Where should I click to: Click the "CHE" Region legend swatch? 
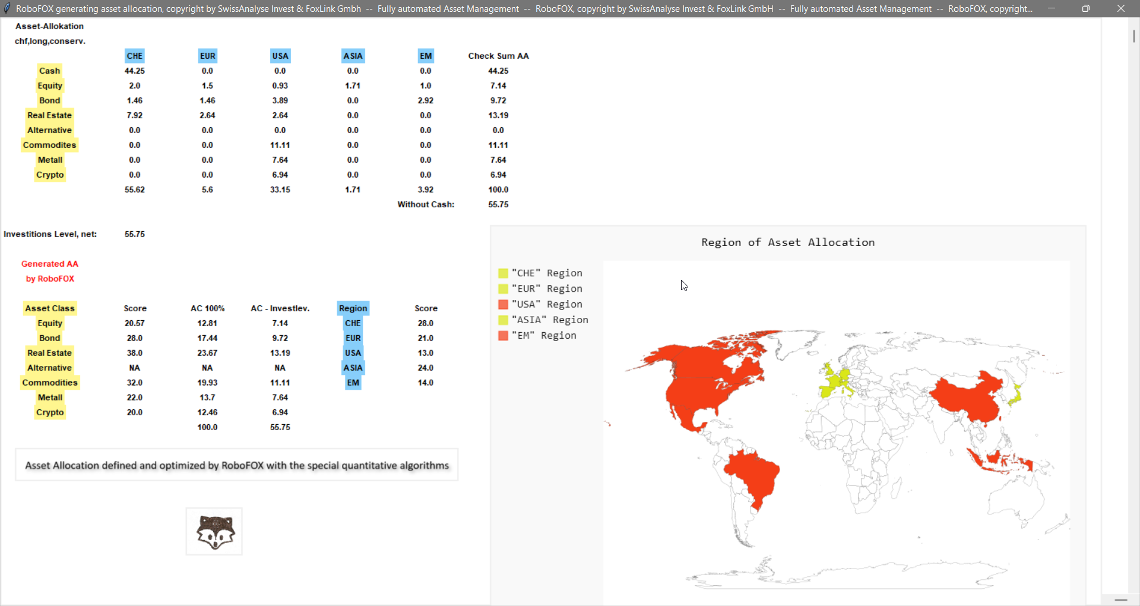pyautogui.click(x=503, y=273)
